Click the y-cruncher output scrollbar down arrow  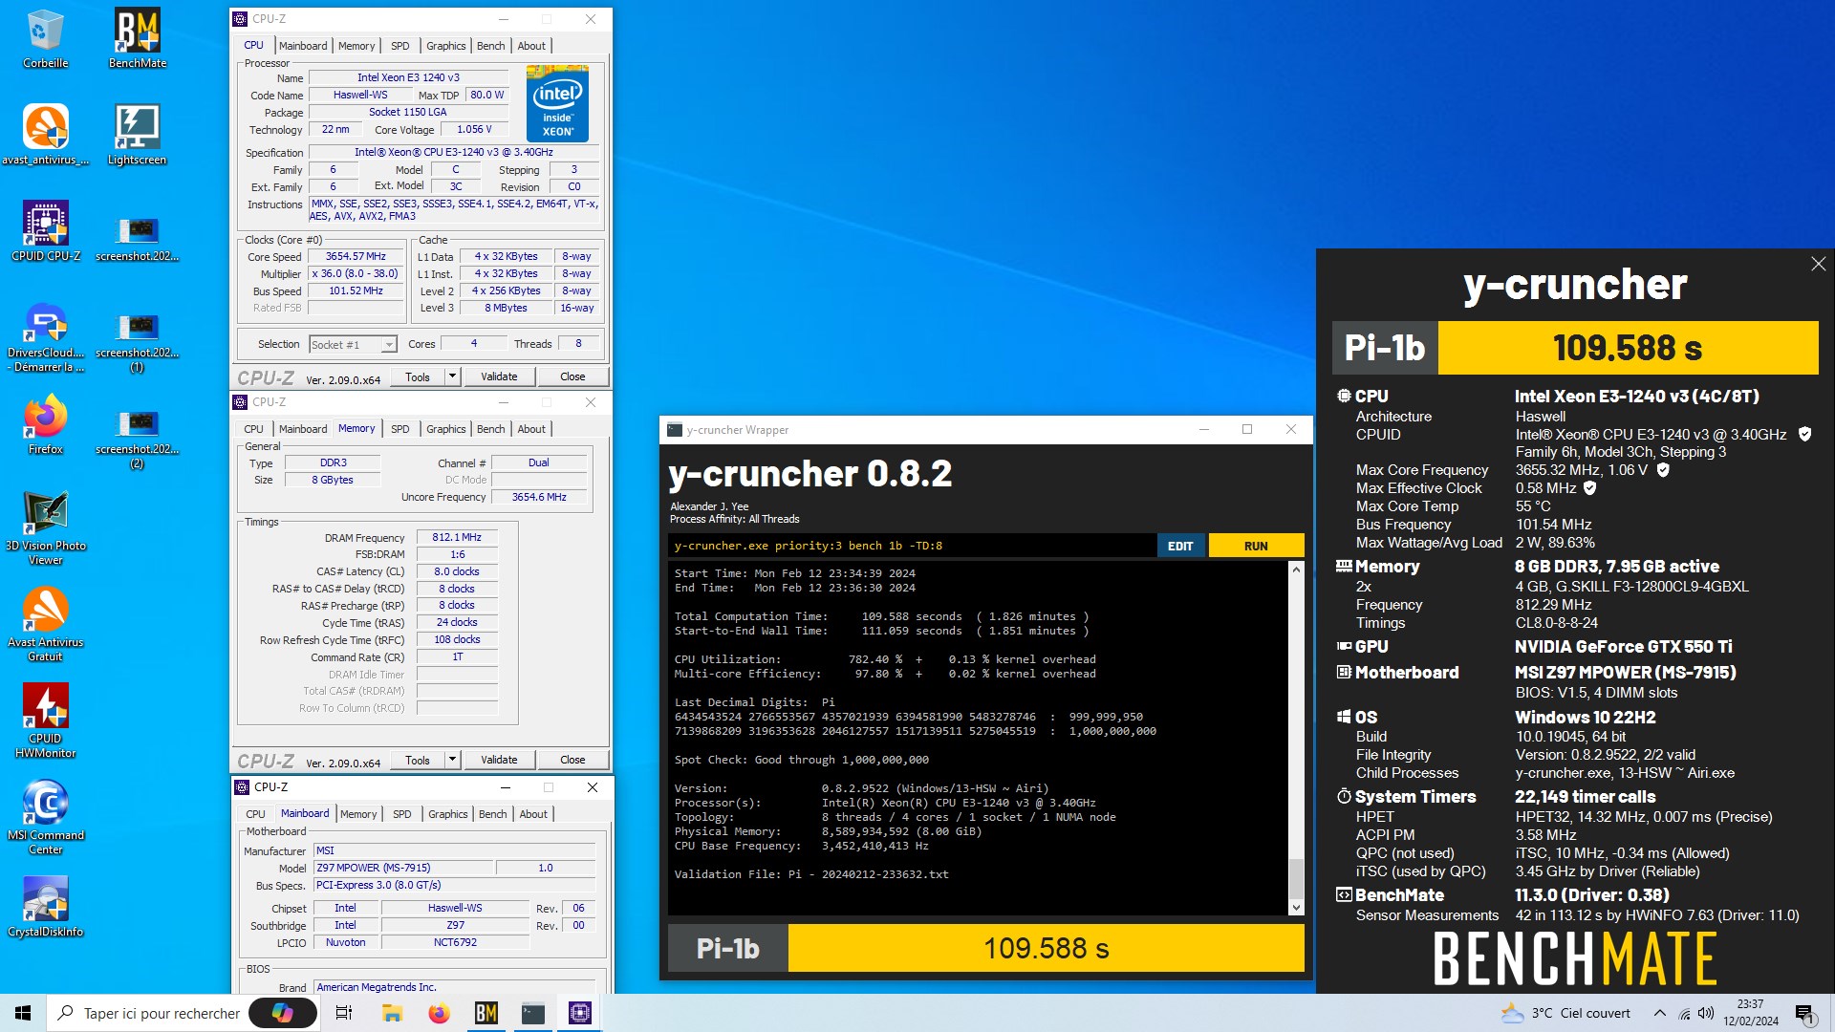click(1296, 907)
